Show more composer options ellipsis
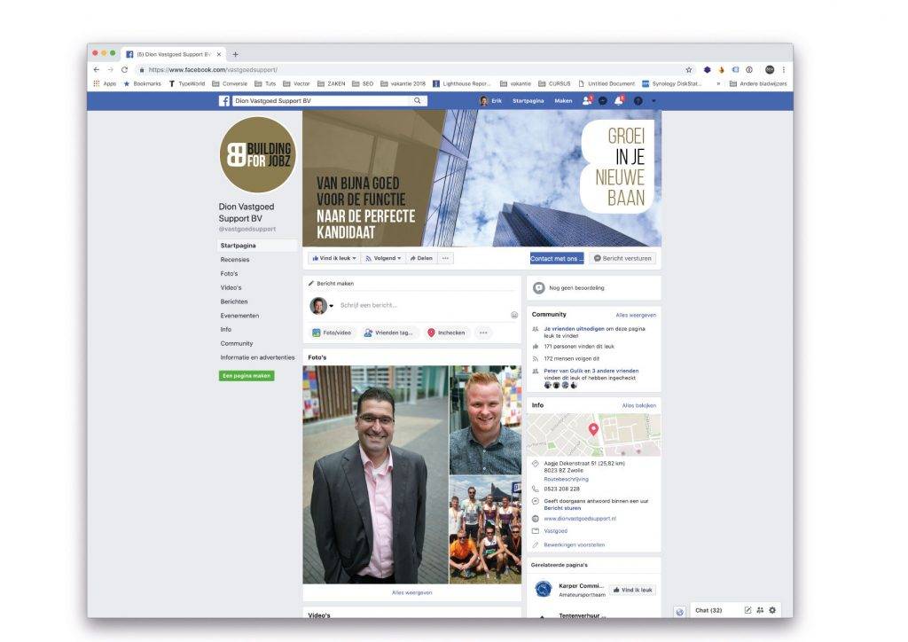The height and width of the screenshot is (642, 908). [483, 333]
